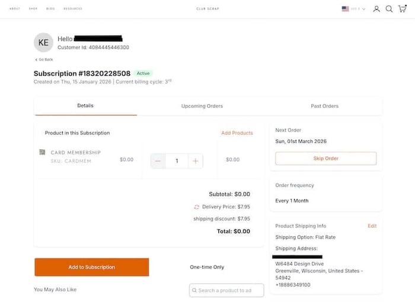The width and height of the screenshot is (415, 302).
Task: Click the KE avatar circle
Action: 43,43
